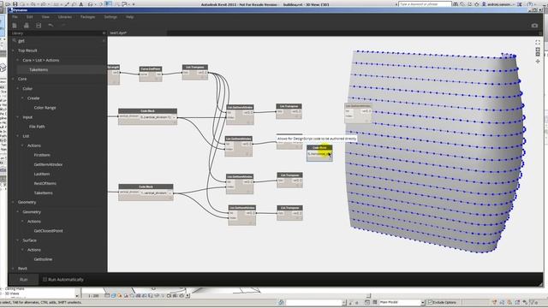Viewport: 548px width, 308px height.
Task: Open the Main Model dropdown in Revit status bar
Action: (x=422, y=302)
